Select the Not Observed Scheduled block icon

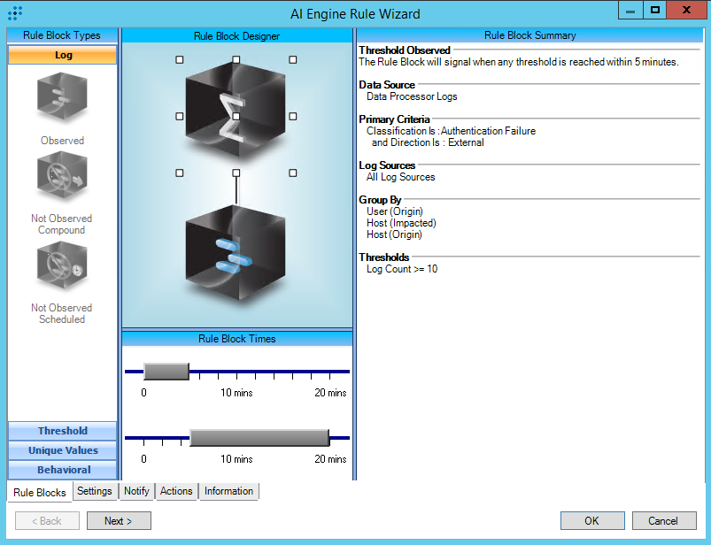(x=62, y=267)
